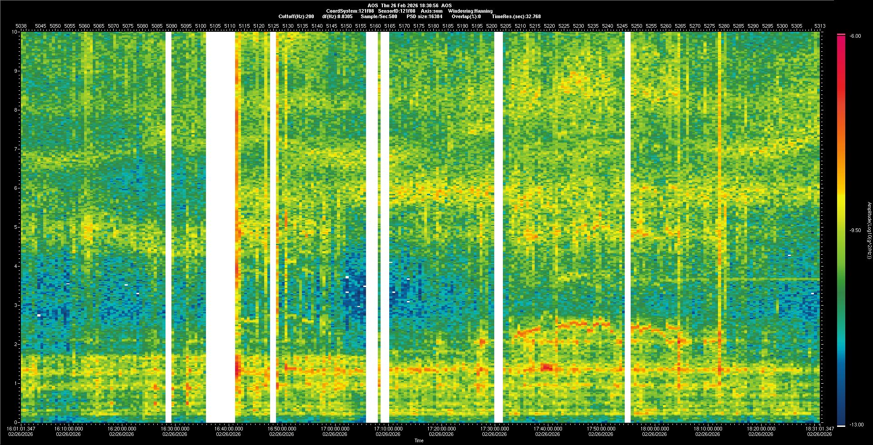Select the Sample/Sec:500 header text
The height and width of the screenshot is (445, 873).
379,16
